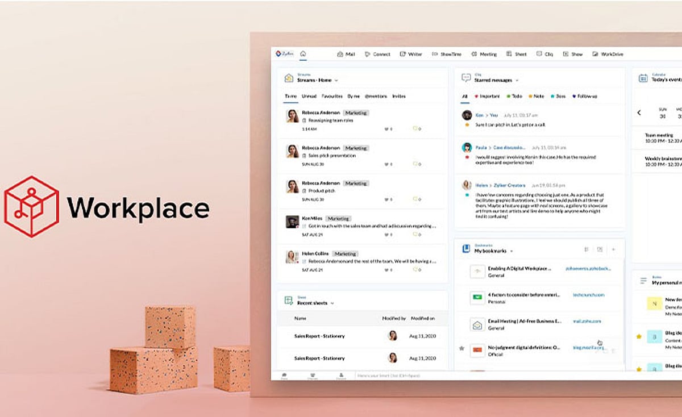Screen dimensions: 682x417
Task: Click the Team meeting calendar event
Action: click(x=663, y=137)
